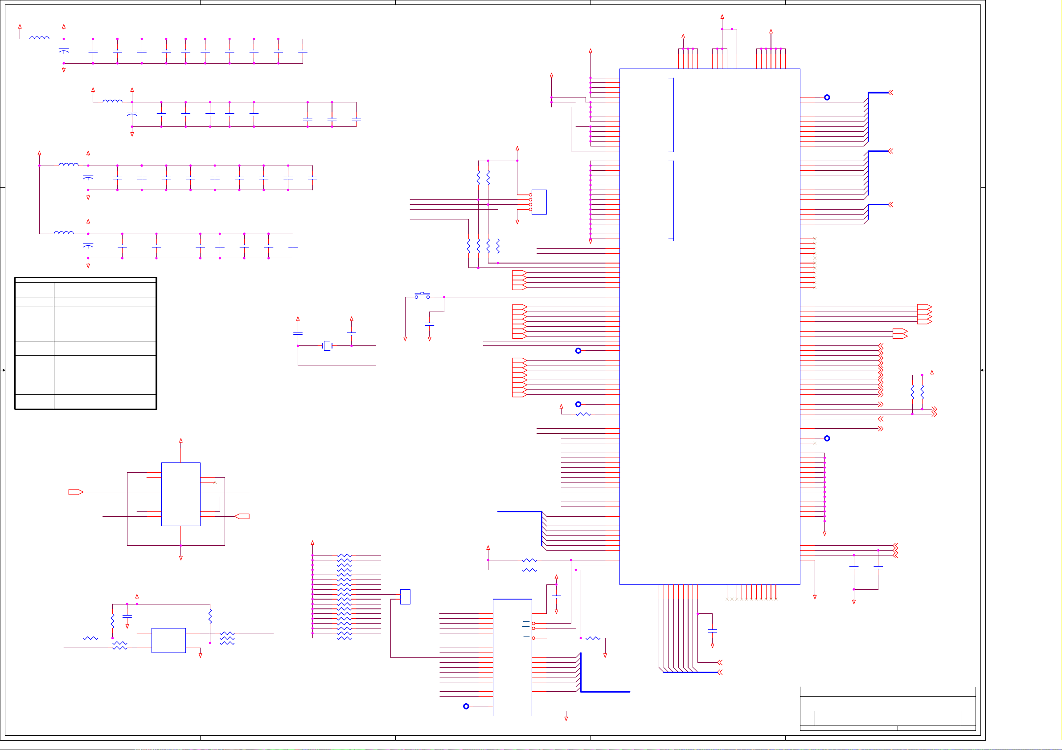Select the IC enclosed by rectangular feedback loops

[x=180, y=494]
